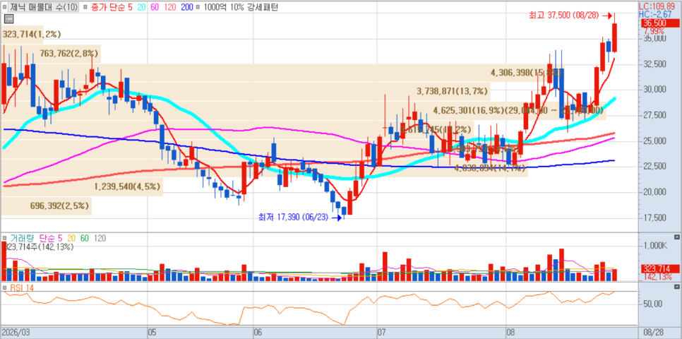This screenshot has width=682, height=339.
Task: Click the green 60 label in volume header
Action: point(85,239)
